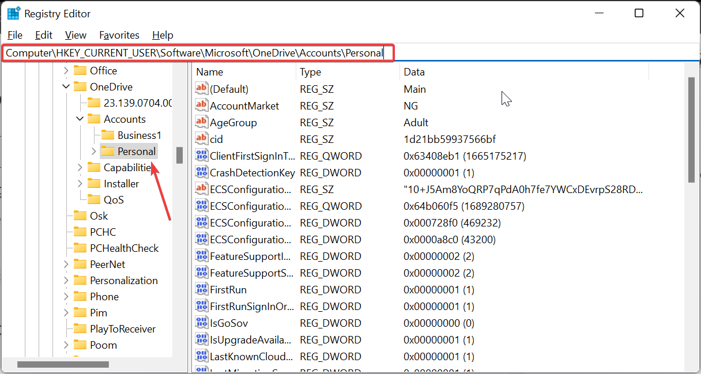Expand the Office registry key
The height and width of the screenshot is (374, 701).
(66, 71)
